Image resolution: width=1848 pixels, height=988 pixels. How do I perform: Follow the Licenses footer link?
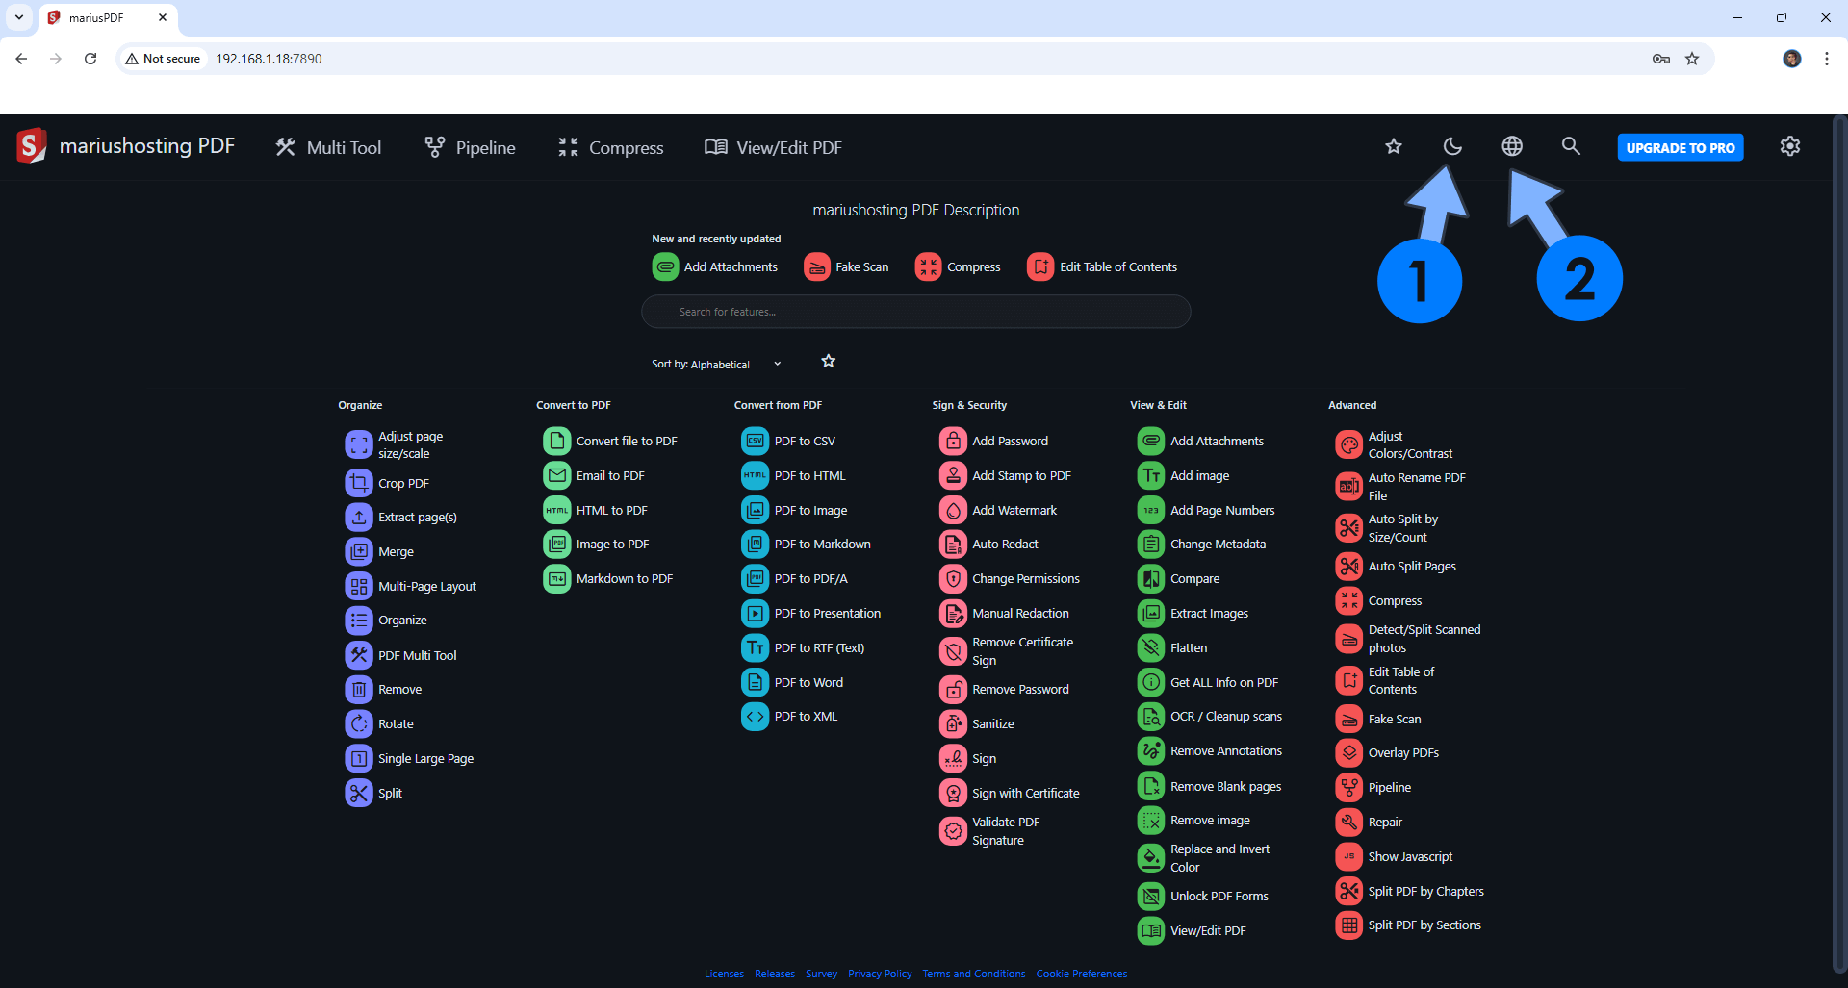click(724, 974)
